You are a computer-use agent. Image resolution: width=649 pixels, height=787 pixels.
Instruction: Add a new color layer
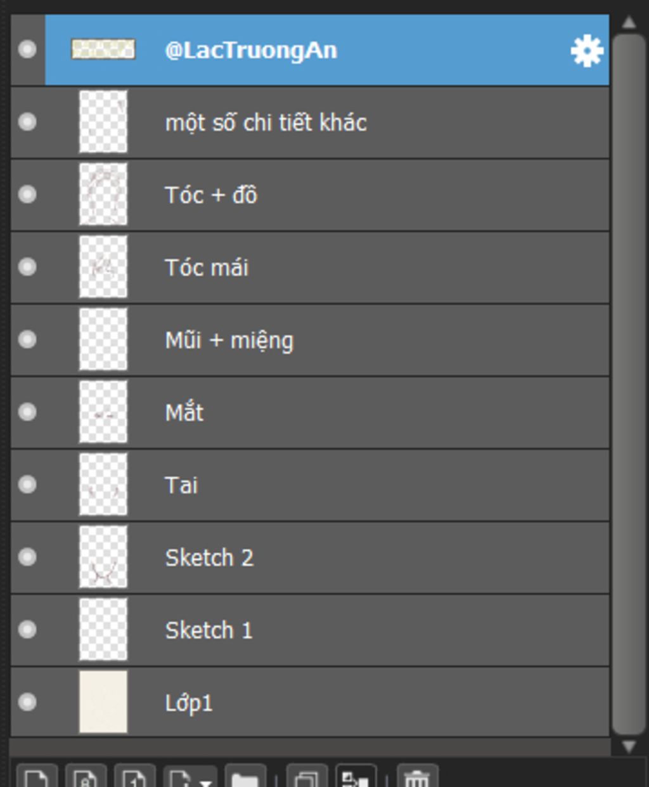click(x=36, y=776)
